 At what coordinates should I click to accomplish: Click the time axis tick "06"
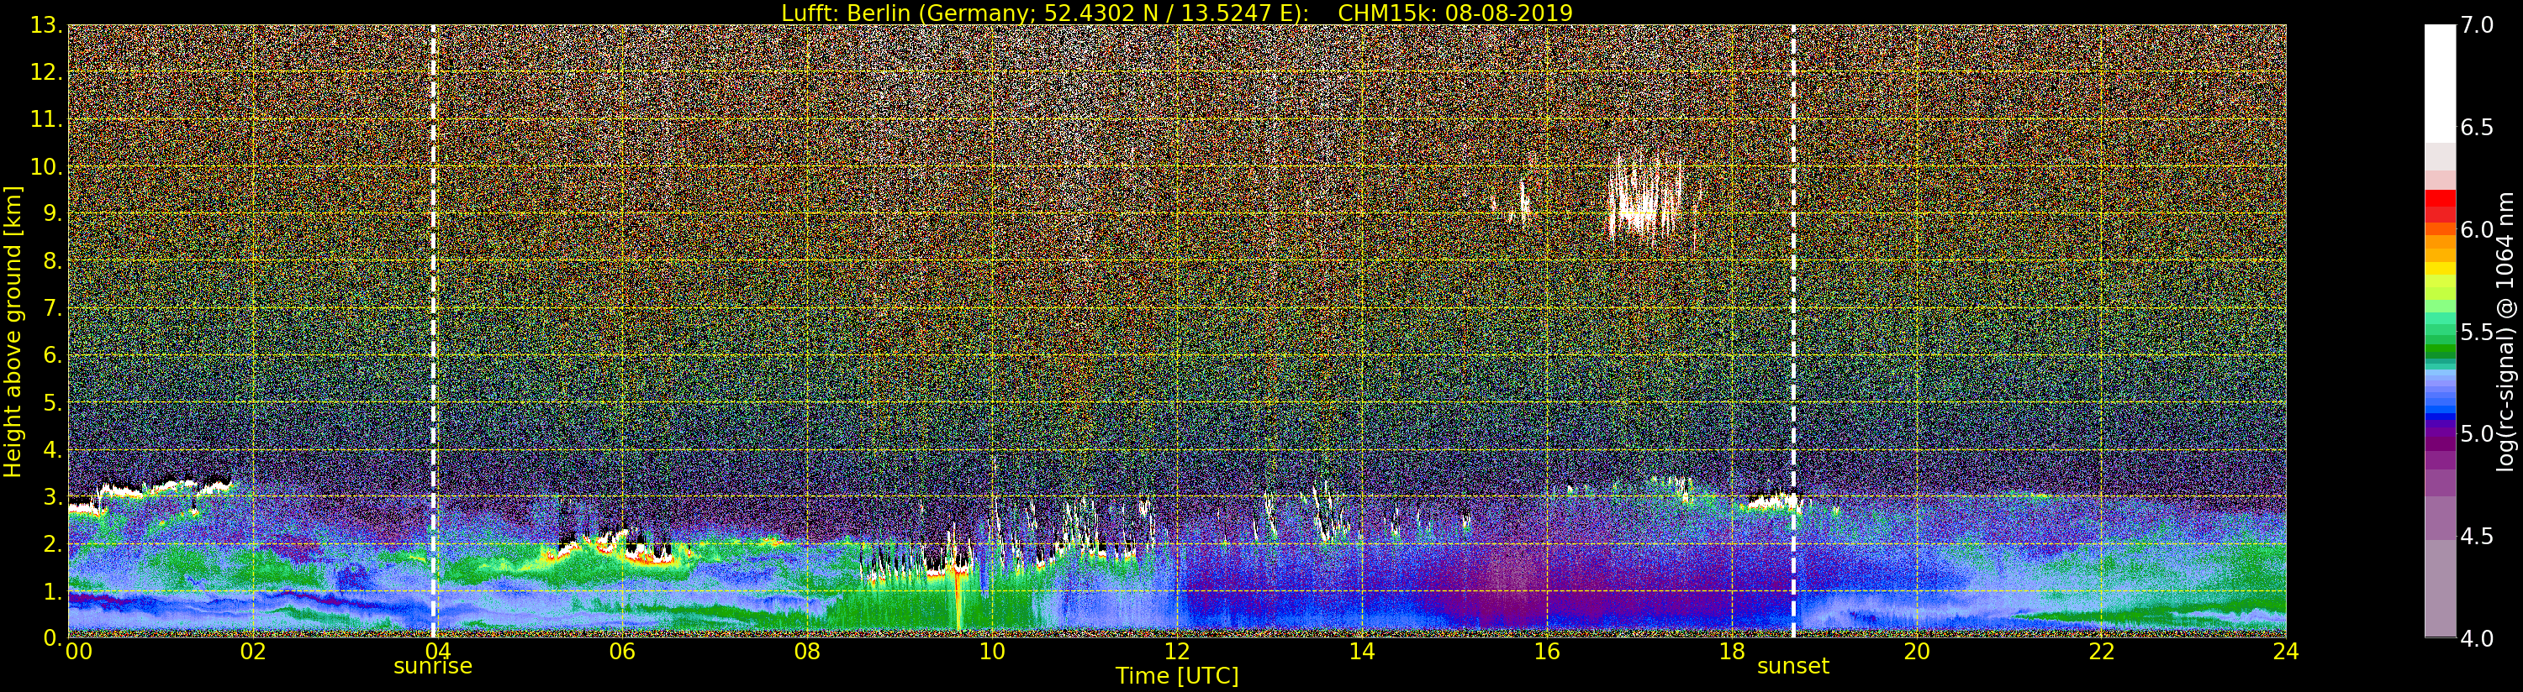(622, 651)
